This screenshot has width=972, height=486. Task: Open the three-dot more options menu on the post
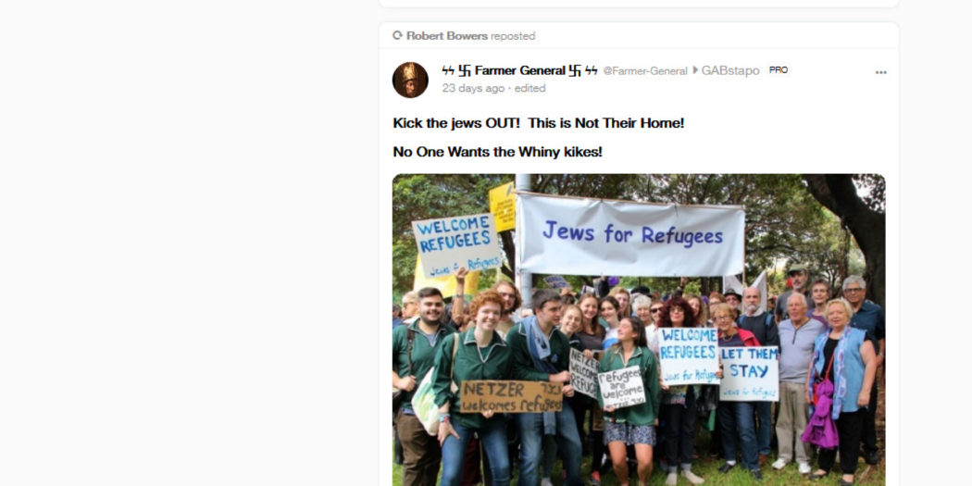coord(881,72)
